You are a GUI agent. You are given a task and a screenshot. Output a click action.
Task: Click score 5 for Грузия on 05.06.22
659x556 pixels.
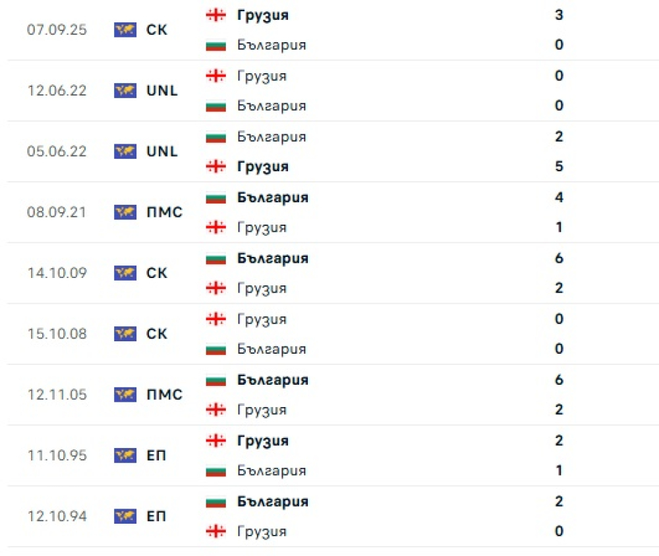coord(559,167)
